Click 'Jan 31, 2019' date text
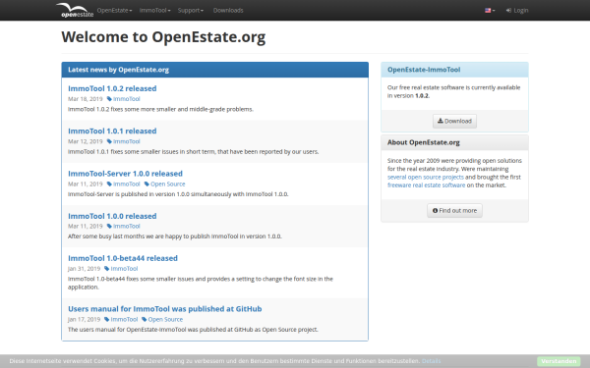590x368 pixels. tap(85, 269)
